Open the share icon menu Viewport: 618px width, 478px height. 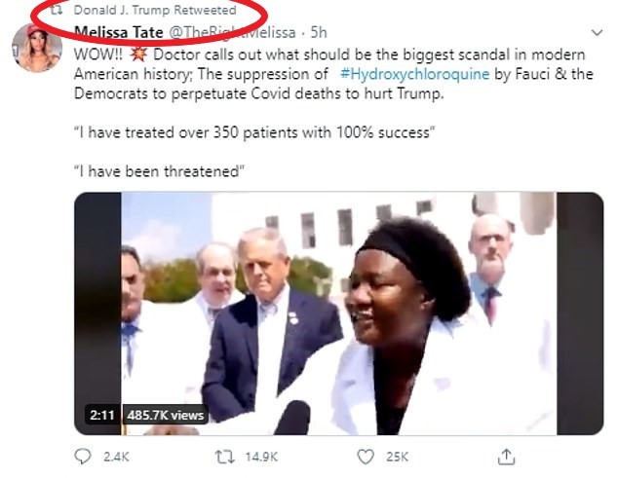[x=506, y=456]
